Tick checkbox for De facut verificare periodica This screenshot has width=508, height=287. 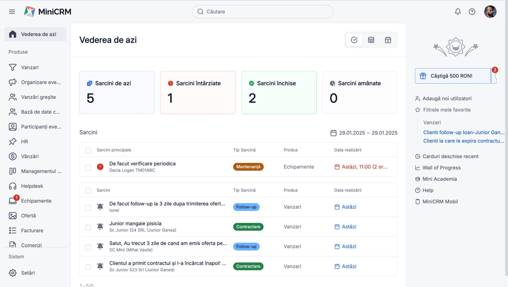[88, 168]
